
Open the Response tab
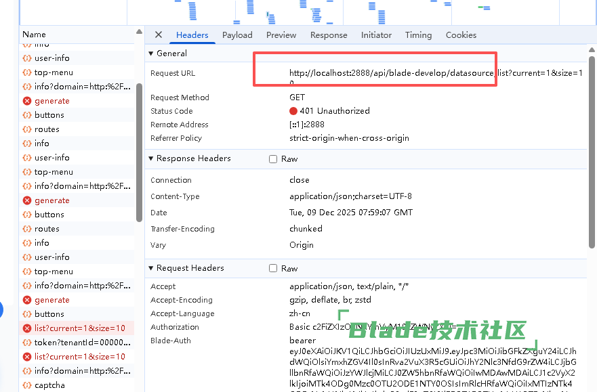tap(329, 35)
